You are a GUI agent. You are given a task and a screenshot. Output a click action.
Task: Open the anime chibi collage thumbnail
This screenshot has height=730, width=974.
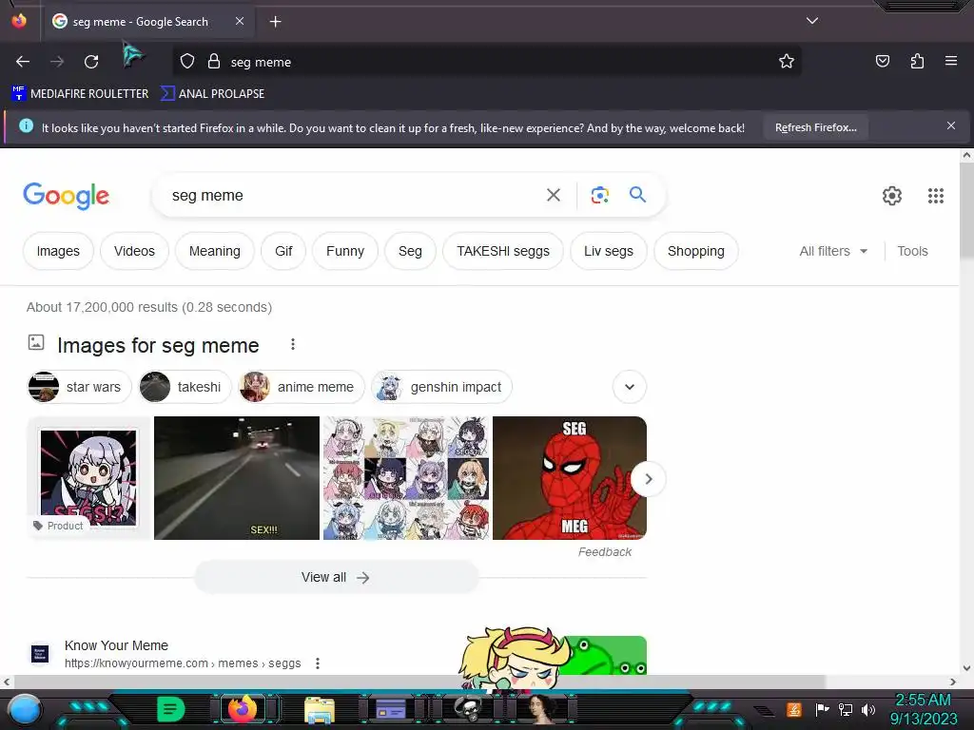(x=406, y=478)
